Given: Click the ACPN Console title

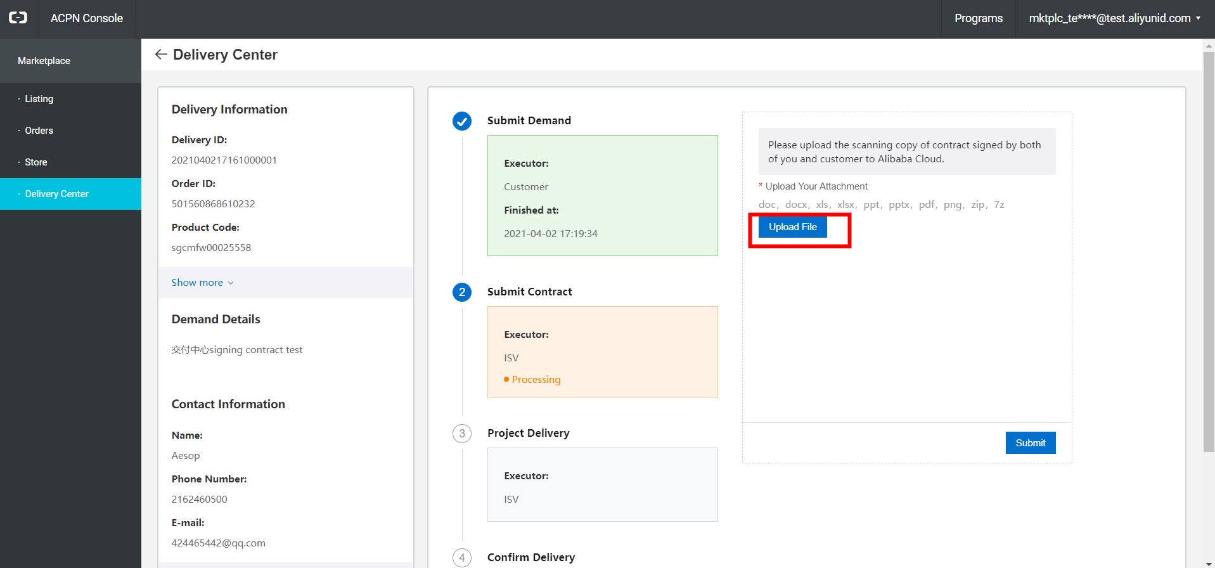Looking at the screenshot, I should click(x=87, y=18).
